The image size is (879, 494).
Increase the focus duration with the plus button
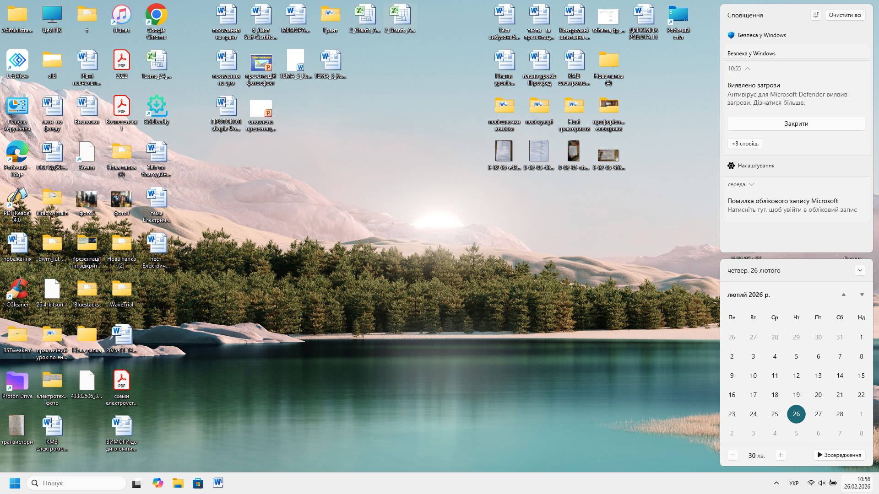(781, 455)
